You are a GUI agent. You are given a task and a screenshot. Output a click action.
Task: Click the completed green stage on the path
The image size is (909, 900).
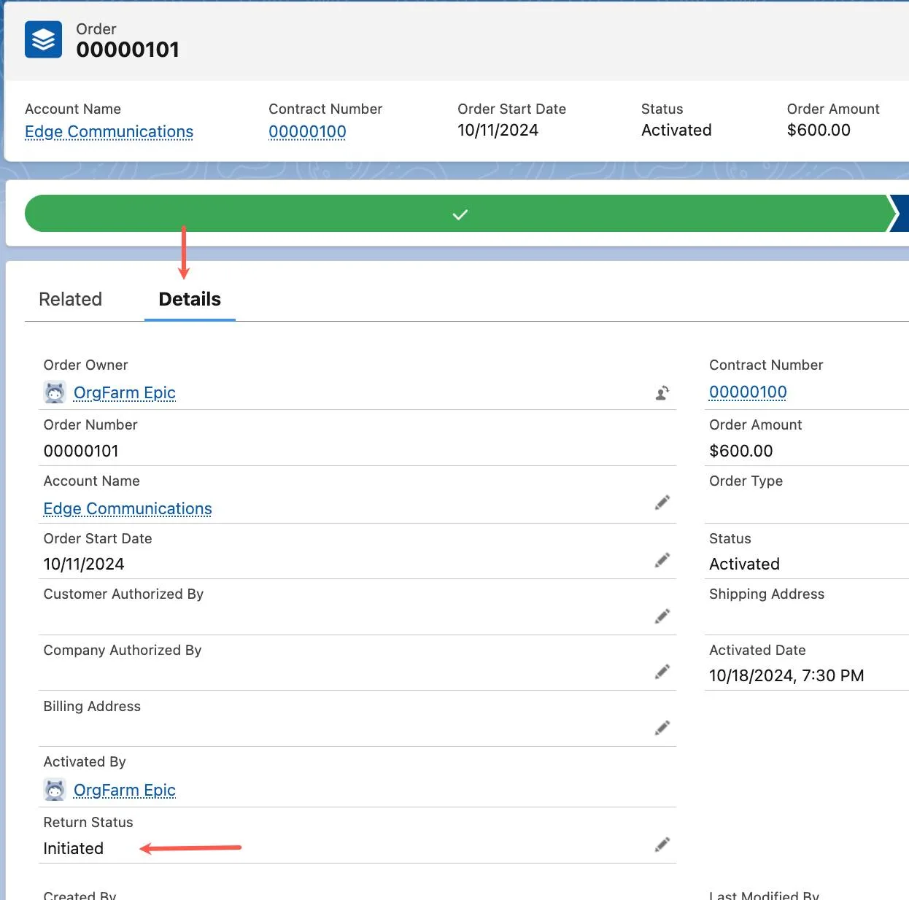click(460, 214)
